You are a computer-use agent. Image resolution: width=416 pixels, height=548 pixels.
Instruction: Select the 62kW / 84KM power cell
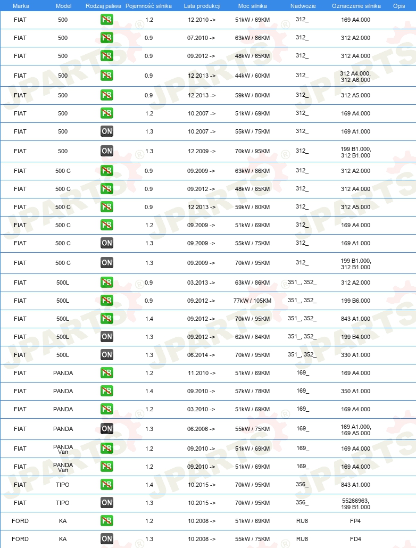pyautogui.click(x=252, y=337)
